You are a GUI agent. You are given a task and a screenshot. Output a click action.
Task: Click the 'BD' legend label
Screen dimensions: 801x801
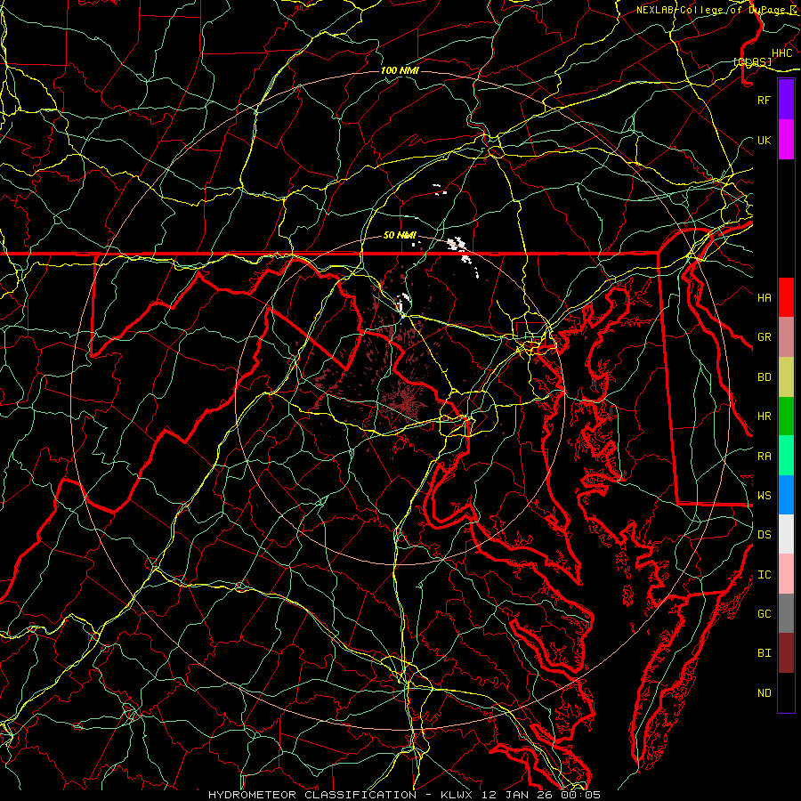click(x=765, y=377)
